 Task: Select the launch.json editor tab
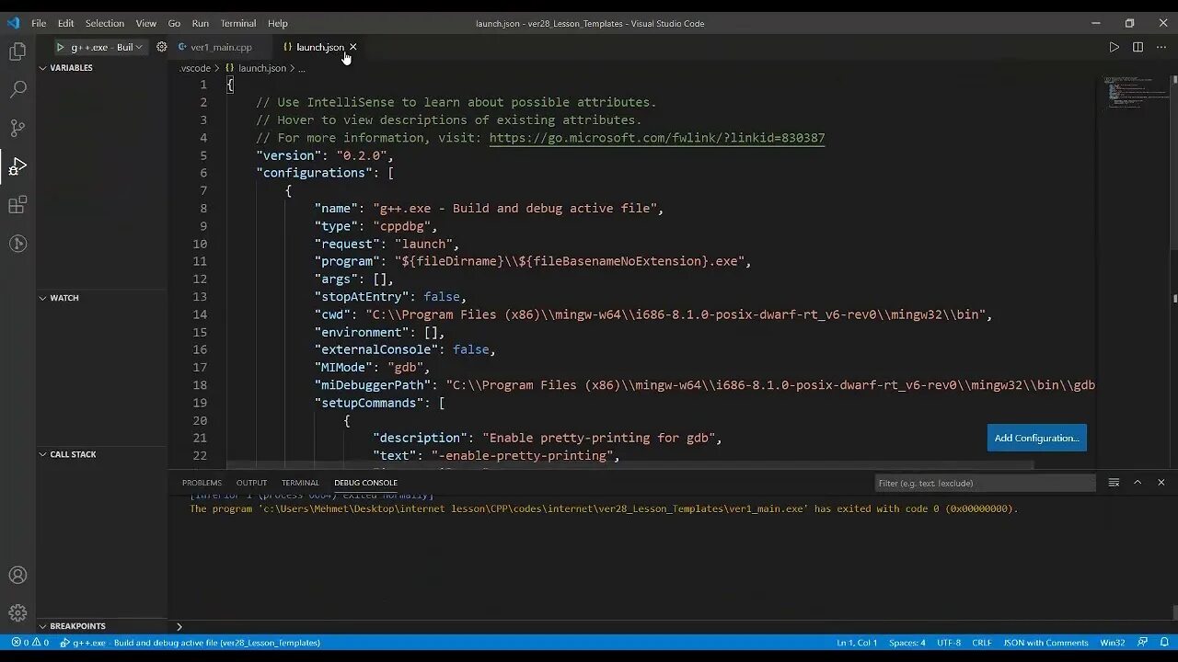click(x=320, y=47)
